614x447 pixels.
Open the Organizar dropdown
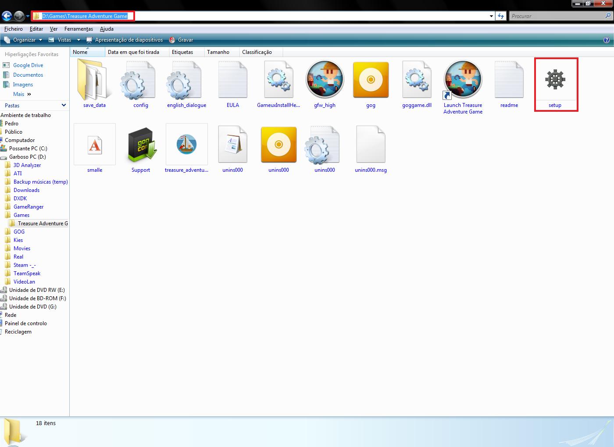click(x=23, y=40)
